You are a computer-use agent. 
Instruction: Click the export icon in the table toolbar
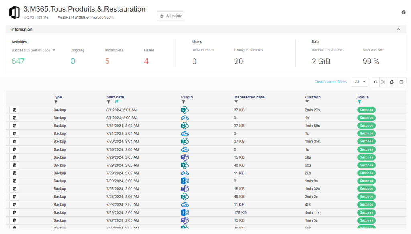click(392, 82)
